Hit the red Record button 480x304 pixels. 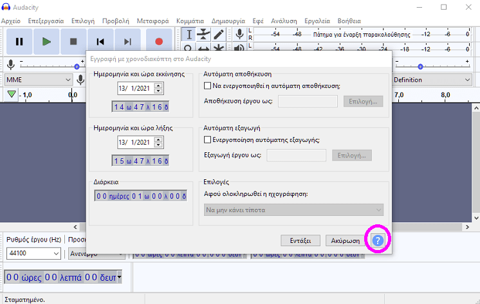(159, 42)
